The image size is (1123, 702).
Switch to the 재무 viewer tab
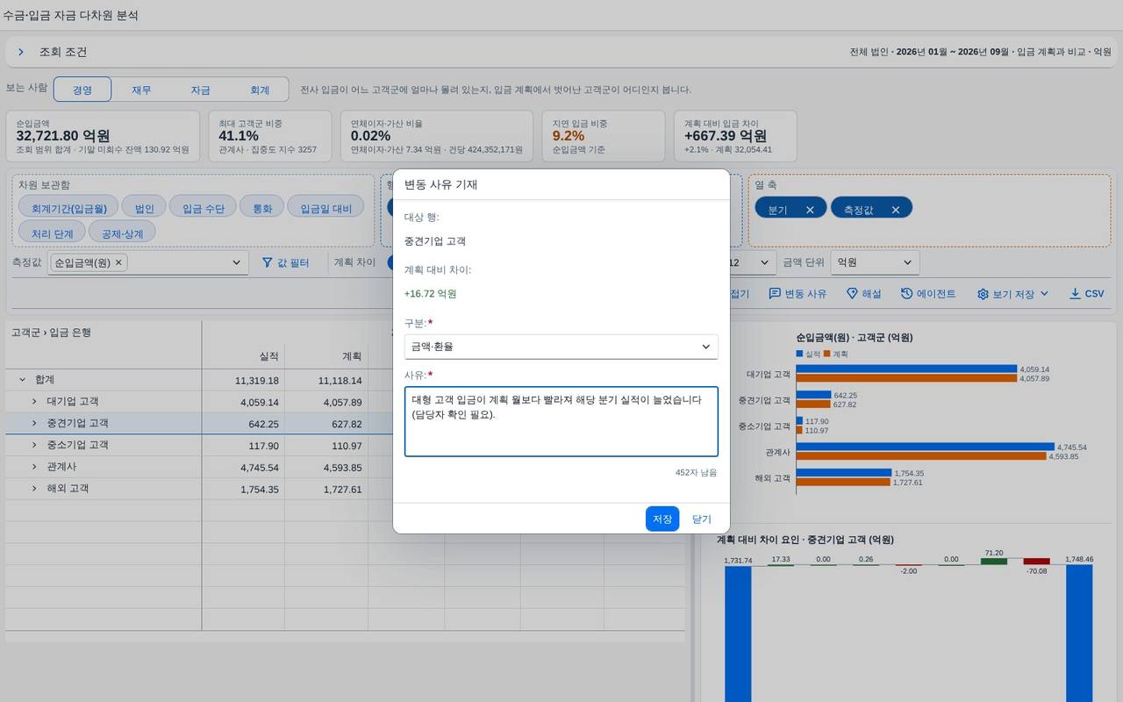click(x=141, y=90)
